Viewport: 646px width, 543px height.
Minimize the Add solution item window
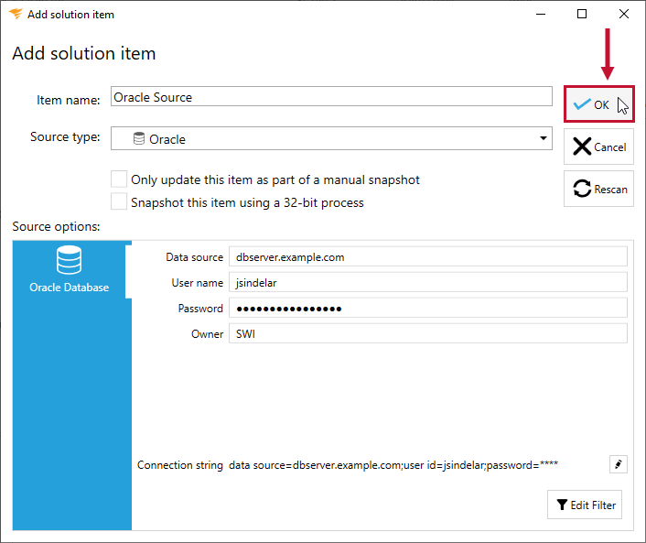[x=541, y=14]
